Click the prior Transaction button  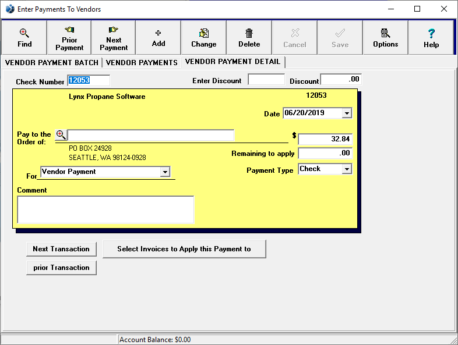[x=61, y=268]
